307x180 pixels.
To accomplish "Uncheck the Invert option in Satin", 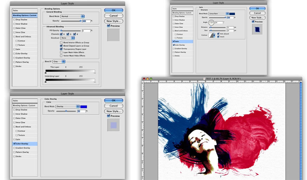I will (x=218, y=36).
